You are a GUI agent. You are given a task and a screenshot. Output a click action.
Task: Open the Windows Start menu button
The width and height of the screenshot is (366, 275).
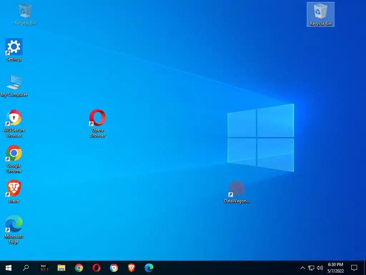tap(9, 268)
